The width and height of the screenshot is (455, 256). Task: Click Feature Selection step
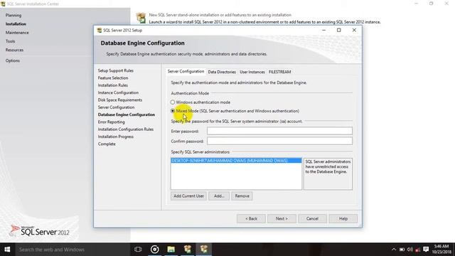113,78
